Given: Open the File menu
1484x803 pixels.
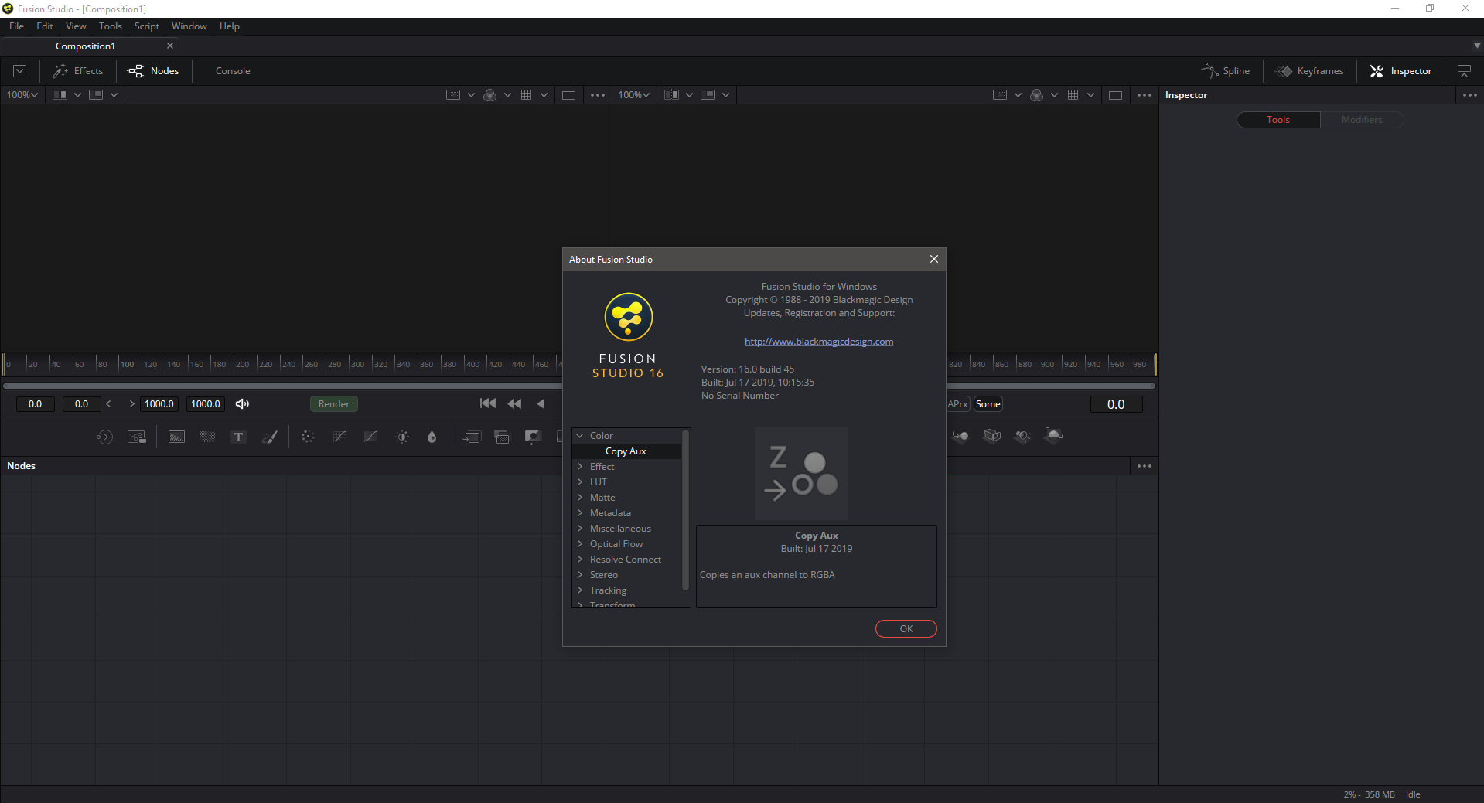Looking at the screenshot, I should 16,26.
